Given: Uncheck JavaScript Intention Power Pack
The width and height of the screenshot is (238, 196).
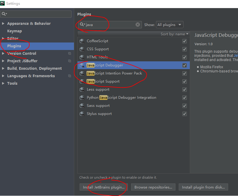Looking at the screenshot, I should (184, 73).
